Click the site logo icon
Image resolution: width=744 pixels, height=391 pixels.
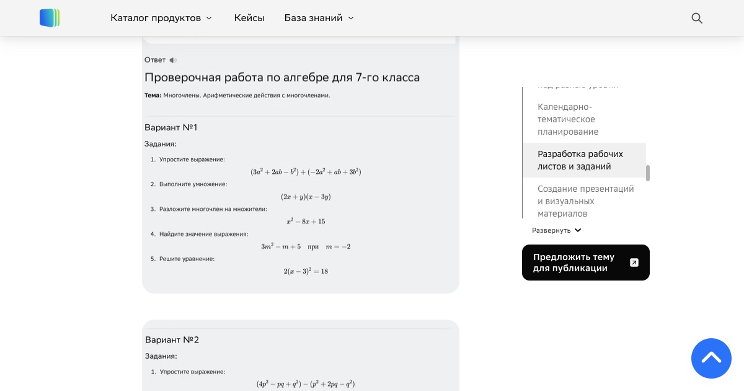coord(50,18)
